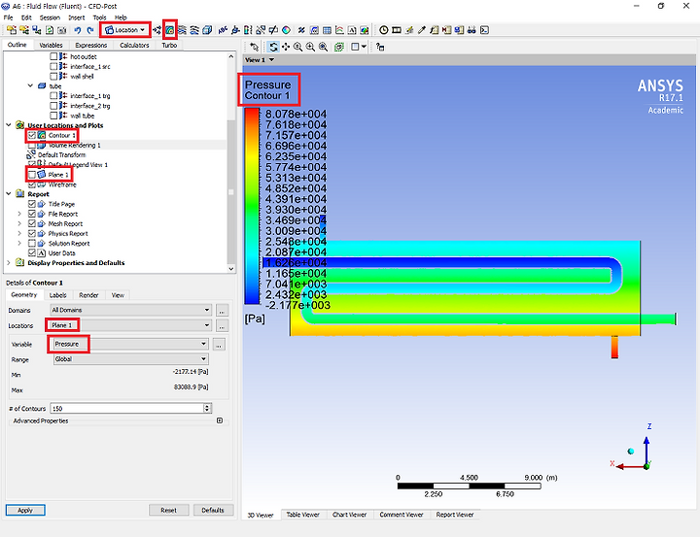This screenshot has height=537, width=700.
Task: Click the Zoom Box magnifier icon
Action: pyautogui.click(x=310, y=47)
